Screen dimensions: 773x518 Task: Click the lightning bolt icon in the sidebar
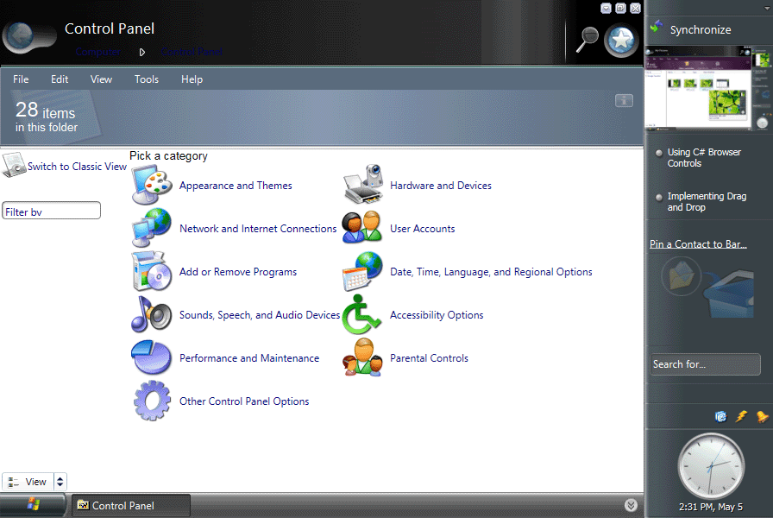pos(741,416)
